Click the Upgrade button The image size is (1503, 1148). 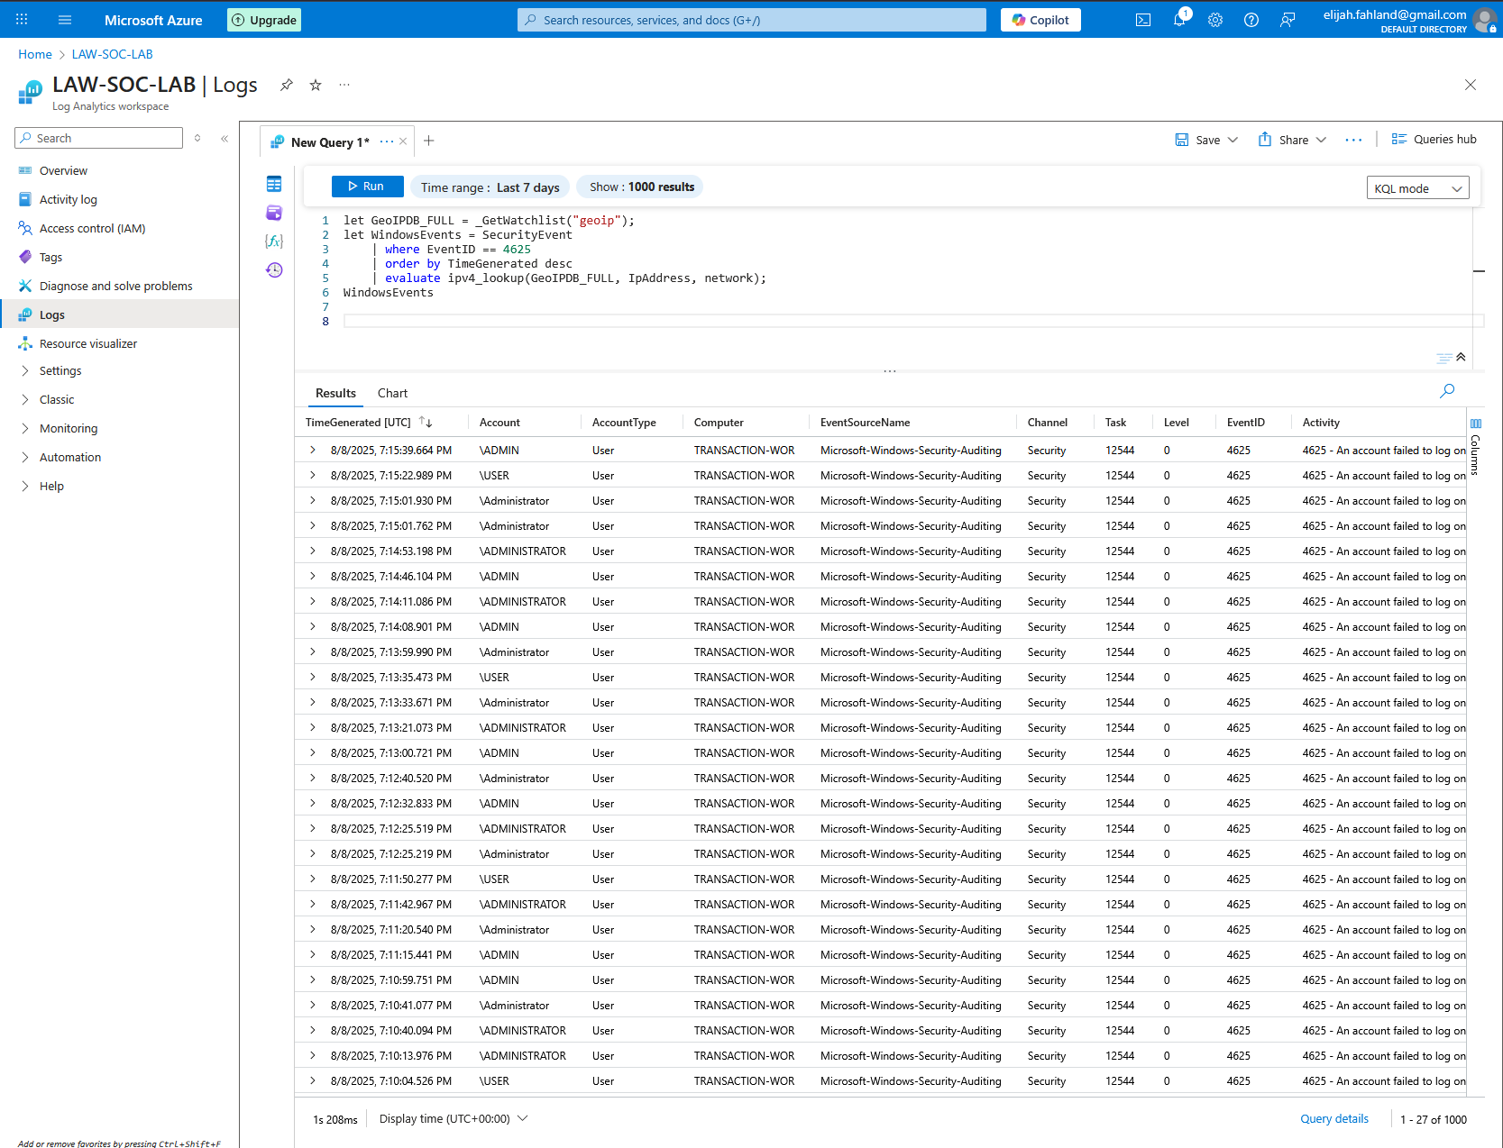point(264,20)
